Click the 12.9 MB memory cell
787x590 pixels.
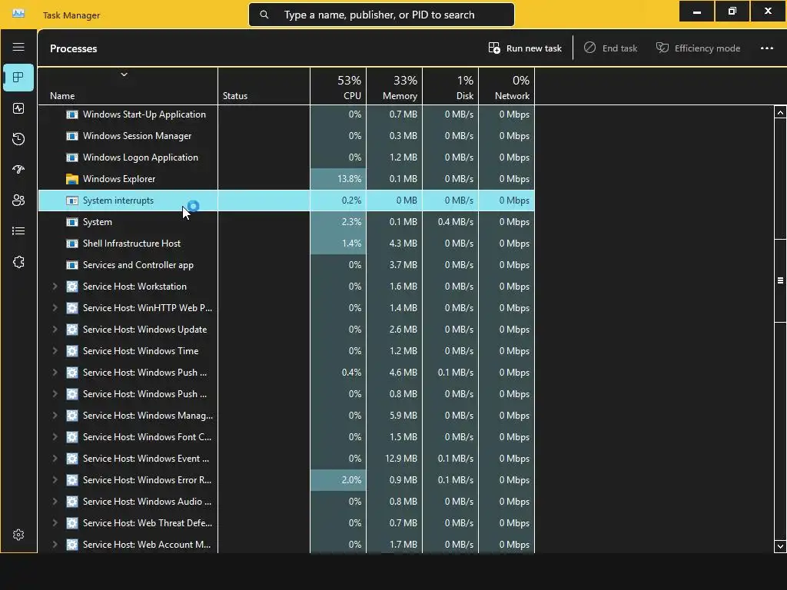[394, 459]
